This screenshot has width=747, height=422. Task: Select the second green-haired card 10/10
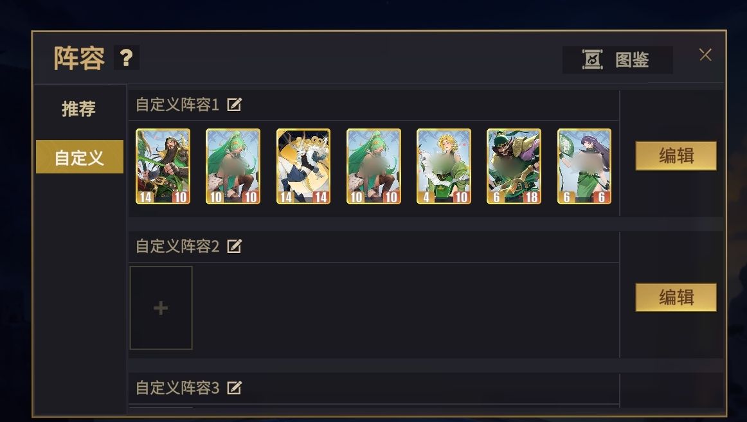pos(373,166)
